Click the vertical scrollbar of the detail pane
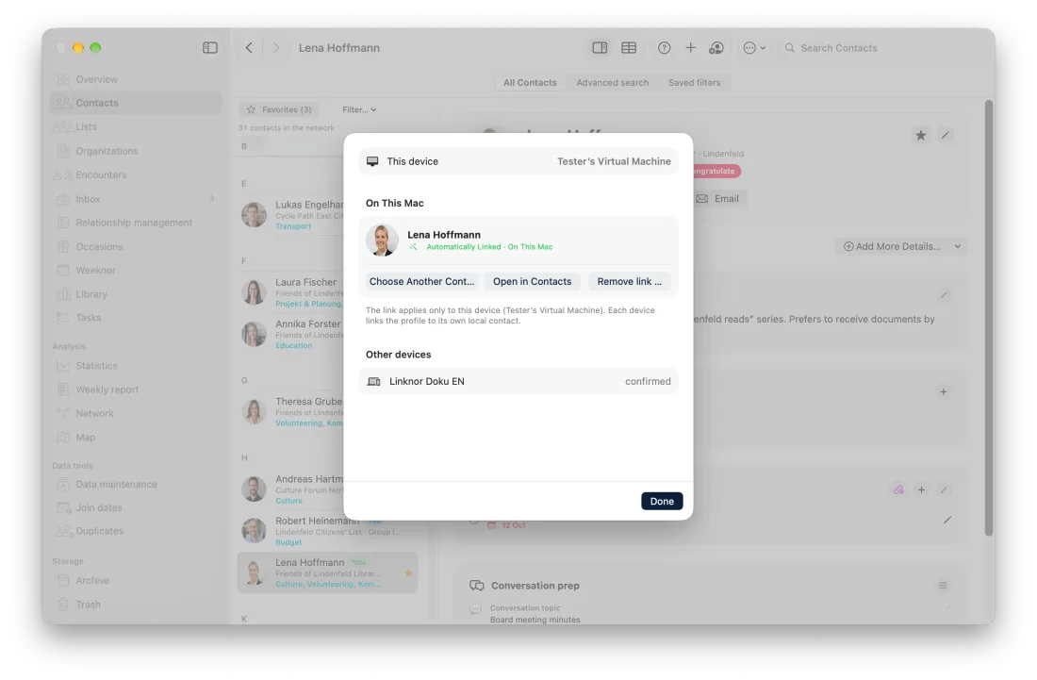Image resolution: width=1037 pixels, height=680 pixels. [989, 318]
